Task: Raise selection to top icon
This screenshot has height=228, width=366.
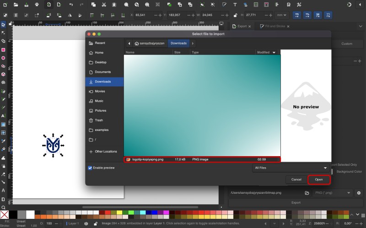Action: [x=92, y=15]
